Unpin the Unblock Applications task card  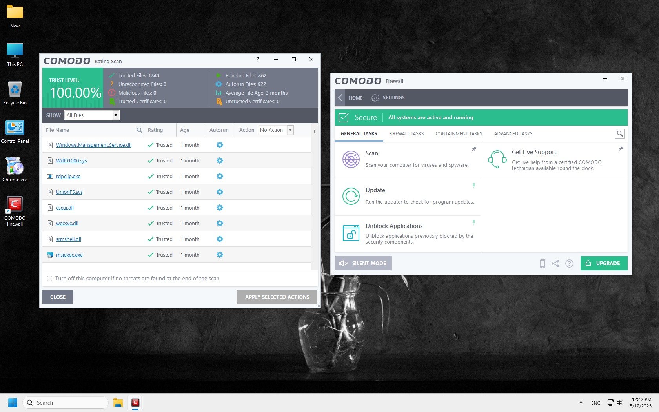474,222
